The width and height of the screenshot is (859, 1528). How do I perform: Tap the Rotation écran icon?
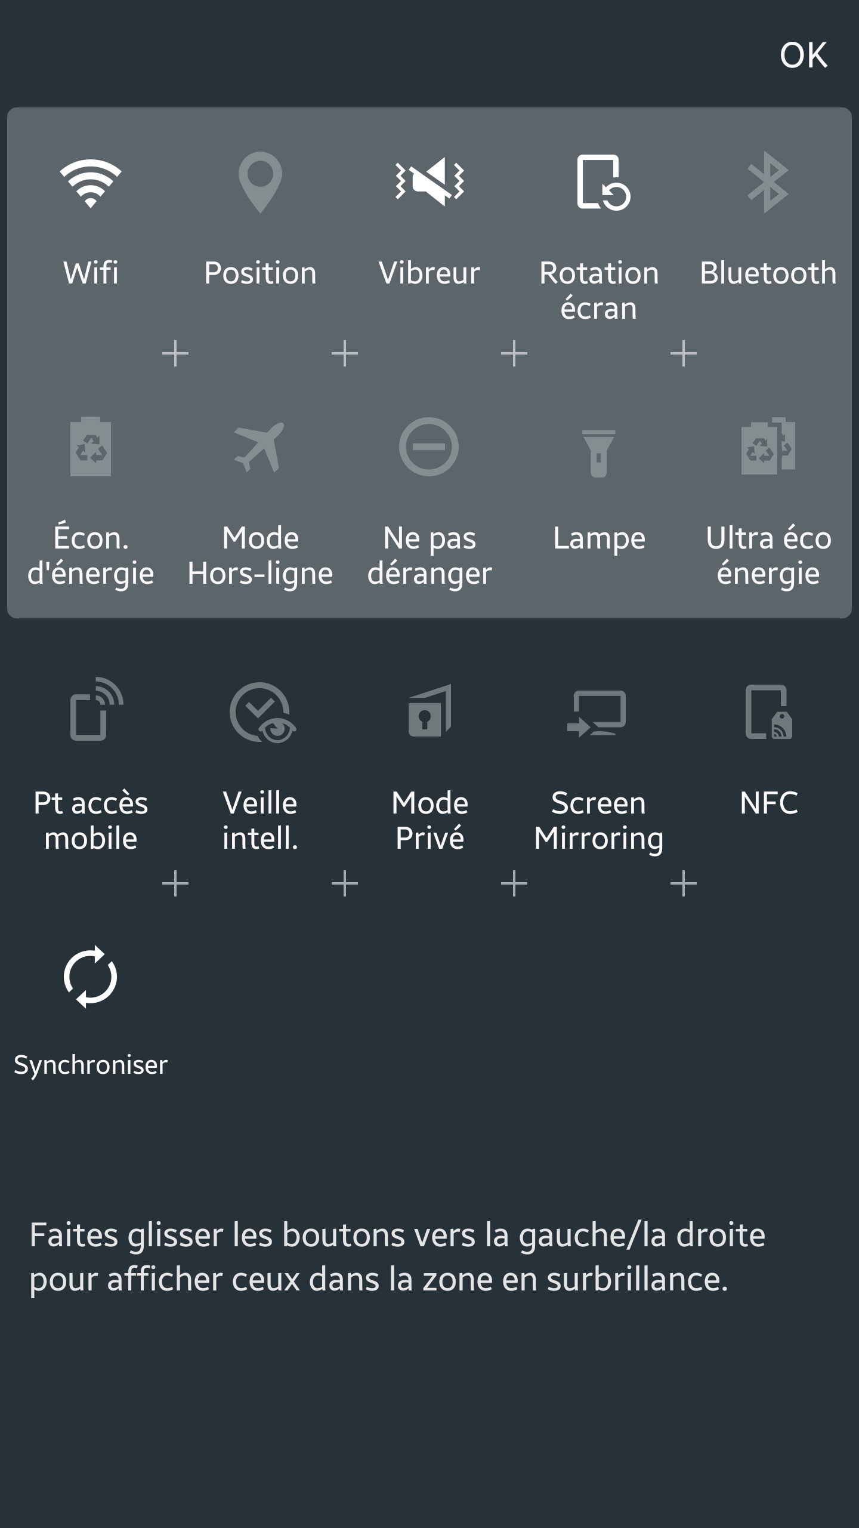pos(601,183)
